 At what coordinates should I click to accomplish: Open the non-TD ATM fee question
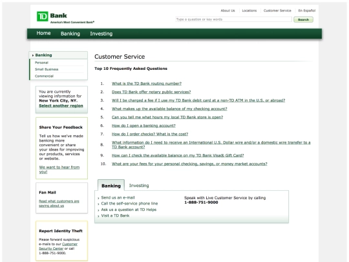[x=198, y=100]
